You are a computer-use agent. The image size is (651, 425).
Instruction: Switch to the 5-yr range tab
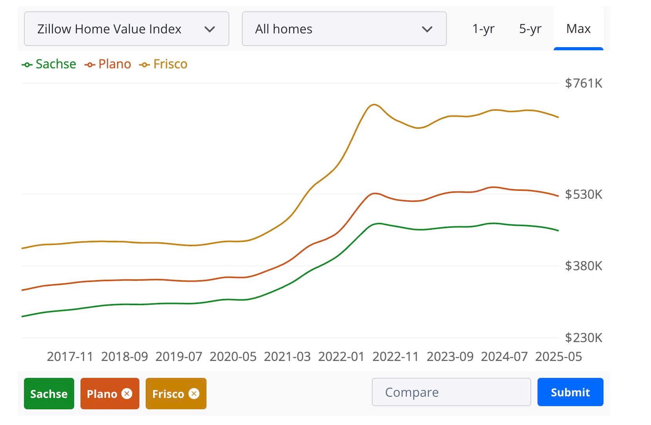coord(530,29)
